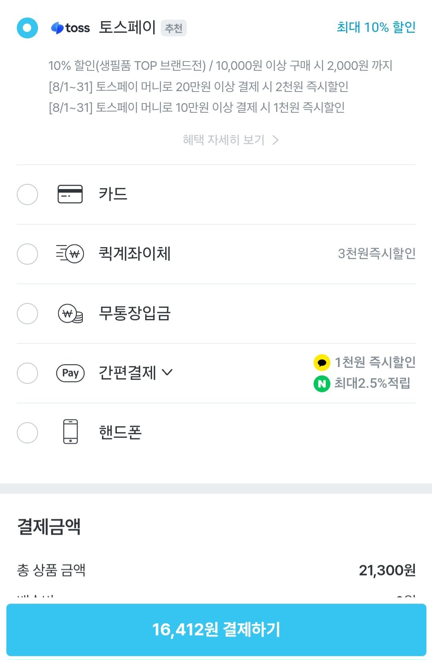
Task: Select the 퀵계좌이체 radio button
Action: point(27,254)
